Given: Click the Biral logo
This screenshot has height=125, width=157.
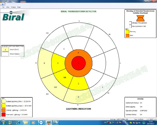Looking at the screenshot, I should coord(14,16).
